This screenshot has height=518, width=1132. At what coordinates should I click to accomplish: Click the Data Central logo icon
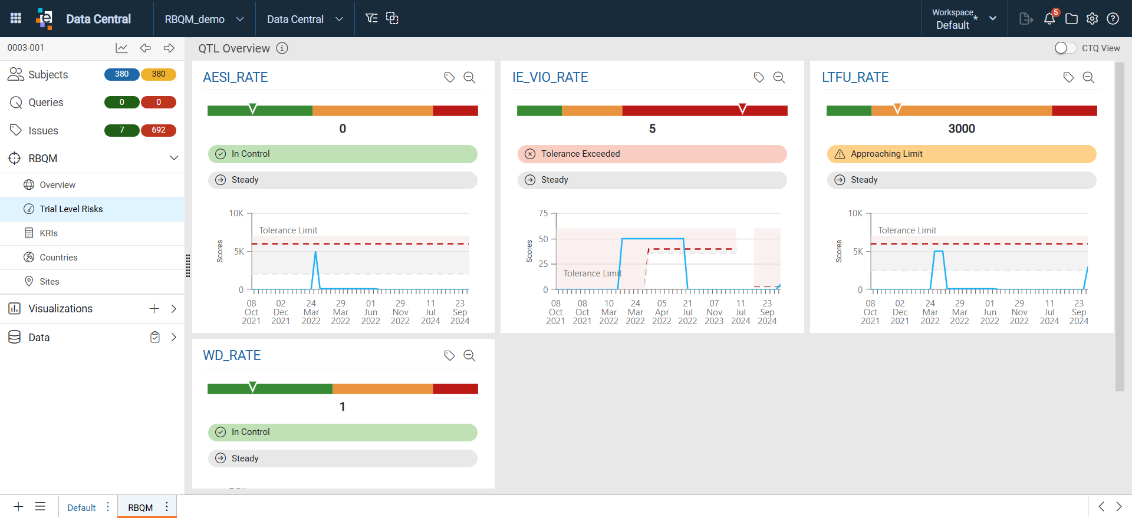pyautogui.click(x=44, y=18)
